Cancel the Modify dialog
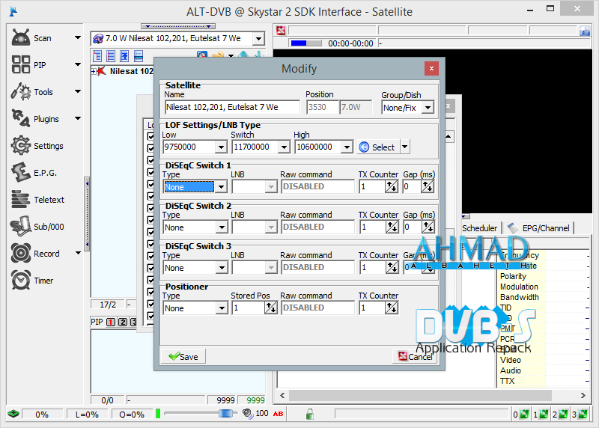The height and width of the screenshot is (428, 599). (415, 356)
